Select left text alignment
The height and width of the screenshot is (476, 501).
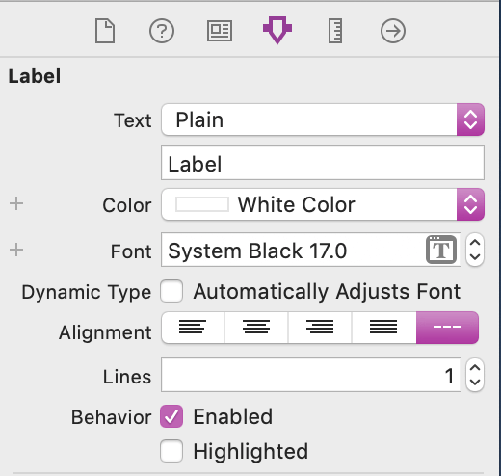pos(193,328)
